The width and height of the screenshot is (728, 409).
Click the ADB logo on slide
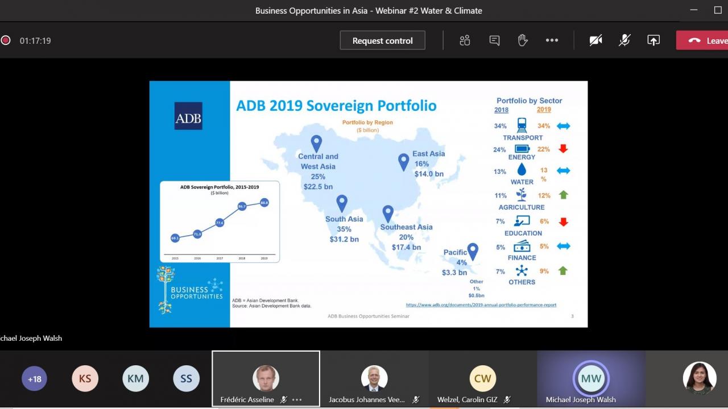click(x=188, y=116)
